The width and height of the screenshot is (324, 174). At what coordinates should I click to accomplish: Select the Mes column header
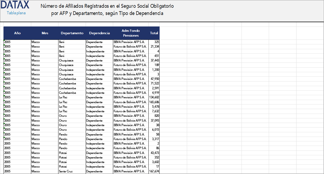pyautogui.click(x=45, y=33)
